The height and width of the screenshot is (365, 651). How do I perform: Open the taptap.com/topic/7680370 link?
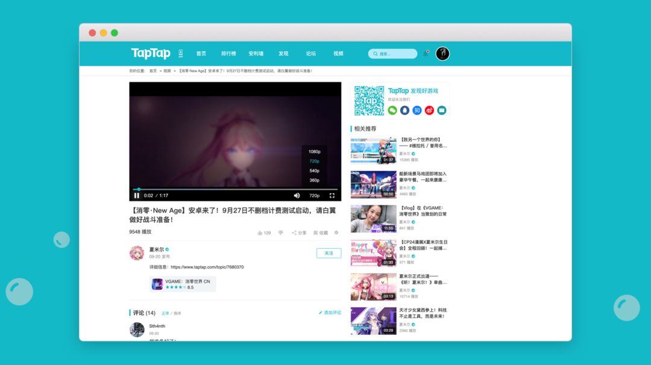[x=207, y=267]
